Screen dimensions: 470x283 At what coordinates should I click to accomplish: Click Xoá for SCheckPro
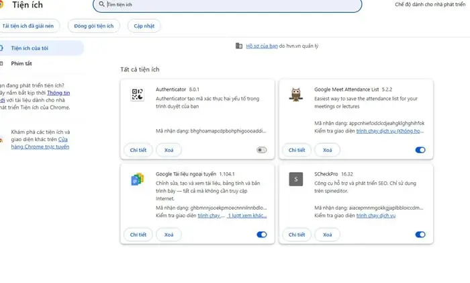tap(328, 235)
